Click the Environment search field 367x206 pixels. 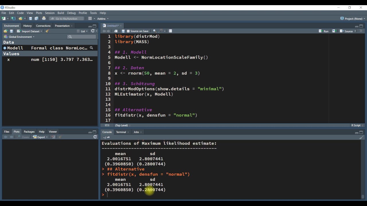coord(82,37)
